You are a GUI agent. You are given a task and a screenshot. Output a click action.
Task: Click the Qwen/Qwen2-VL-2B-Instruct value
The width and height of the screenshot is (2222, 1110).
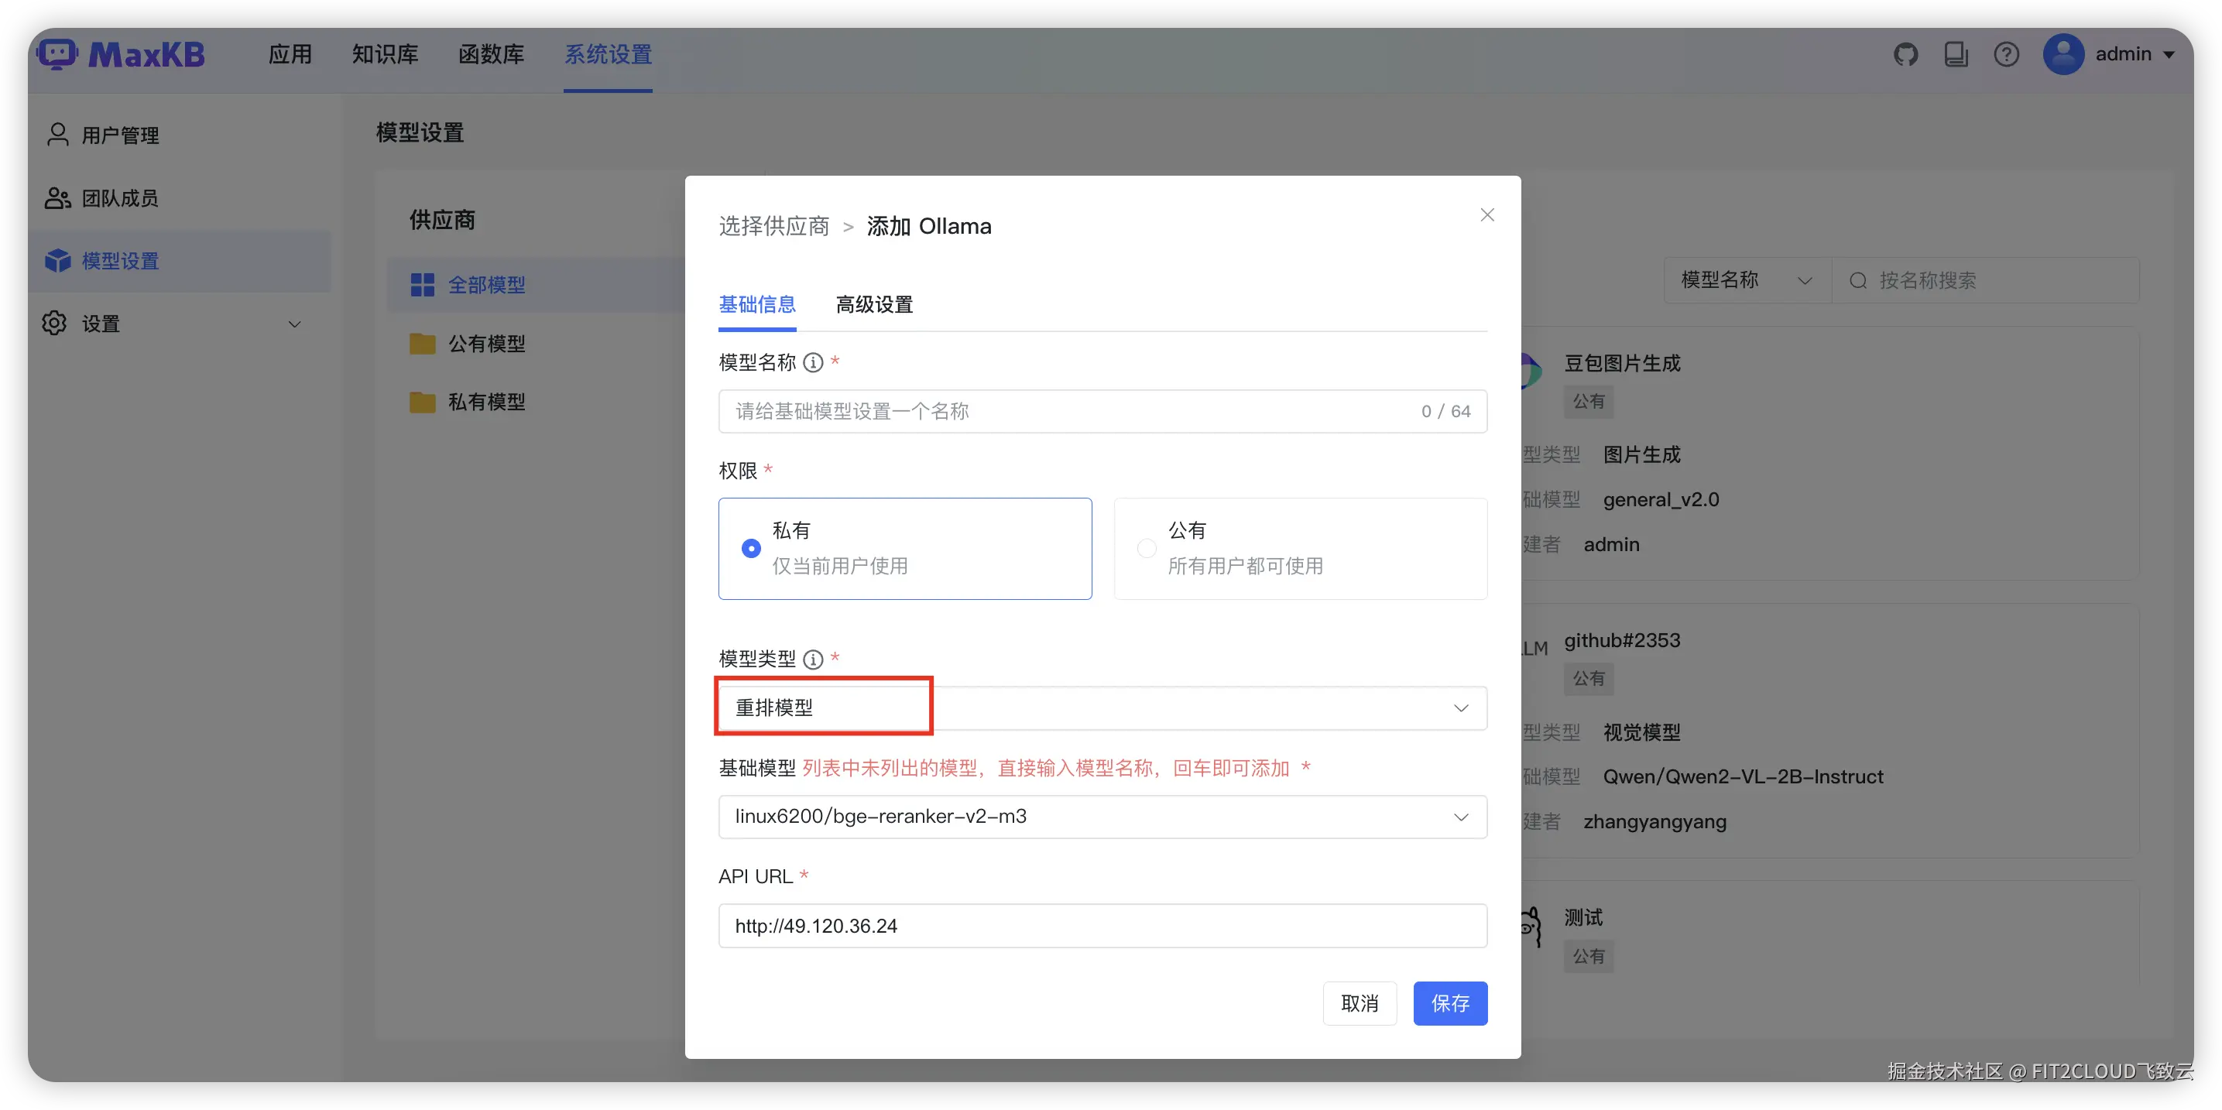coord(1743,776)
